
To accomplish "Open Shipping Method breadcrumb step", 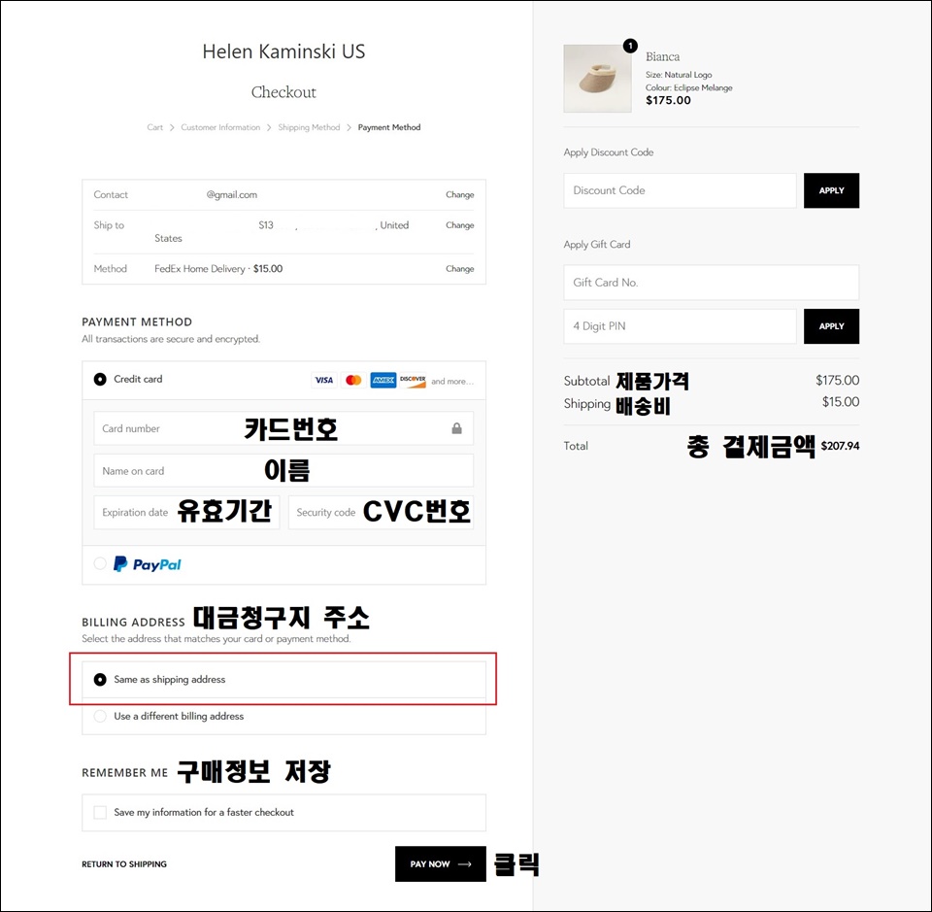I will tap(309, 127).
